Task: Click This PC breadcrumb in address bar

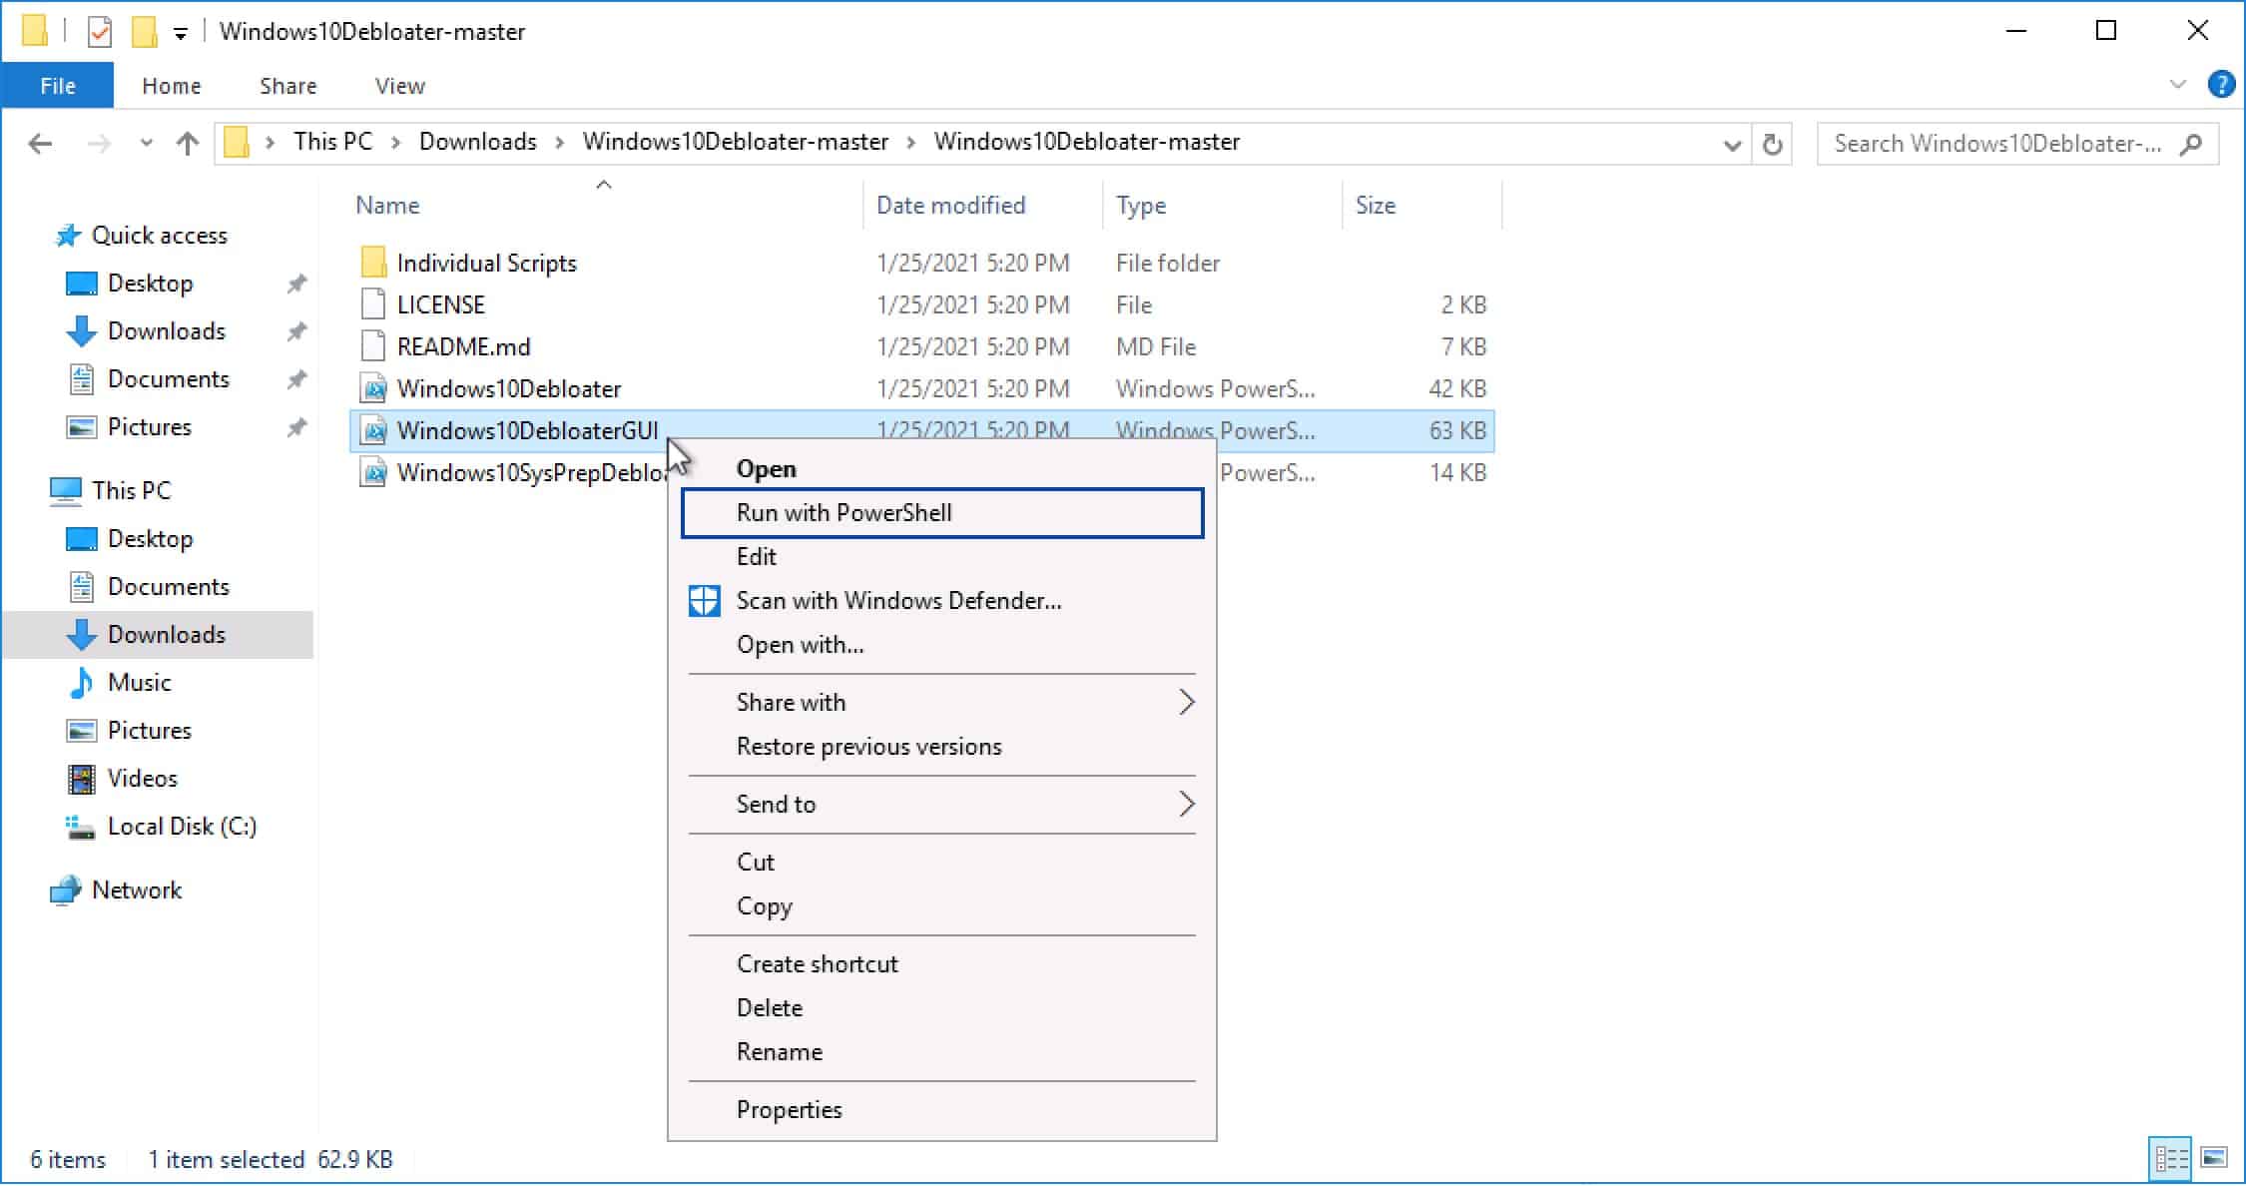Action: [332, 143]
